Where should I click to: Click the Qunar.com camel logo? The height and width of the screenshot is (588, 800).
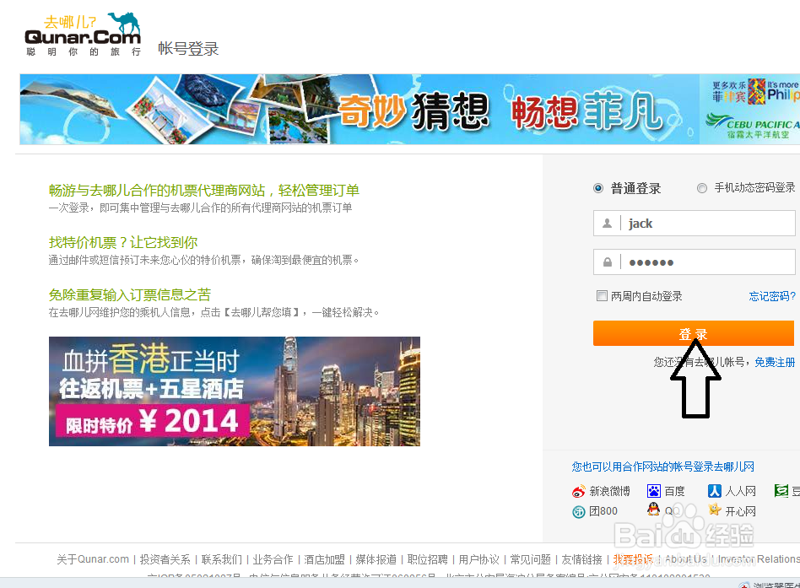(83, 35)
